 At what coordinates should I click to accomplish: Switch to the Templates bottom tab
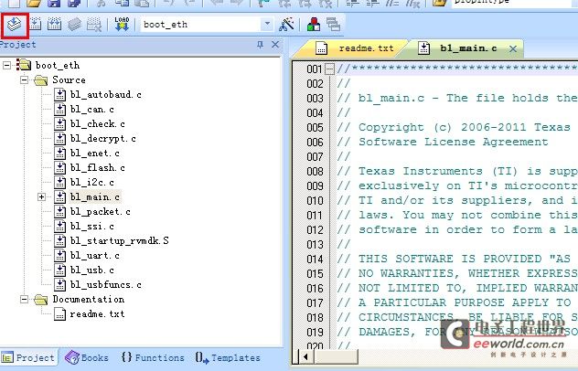pyautogui.click(x=228, y=357)
